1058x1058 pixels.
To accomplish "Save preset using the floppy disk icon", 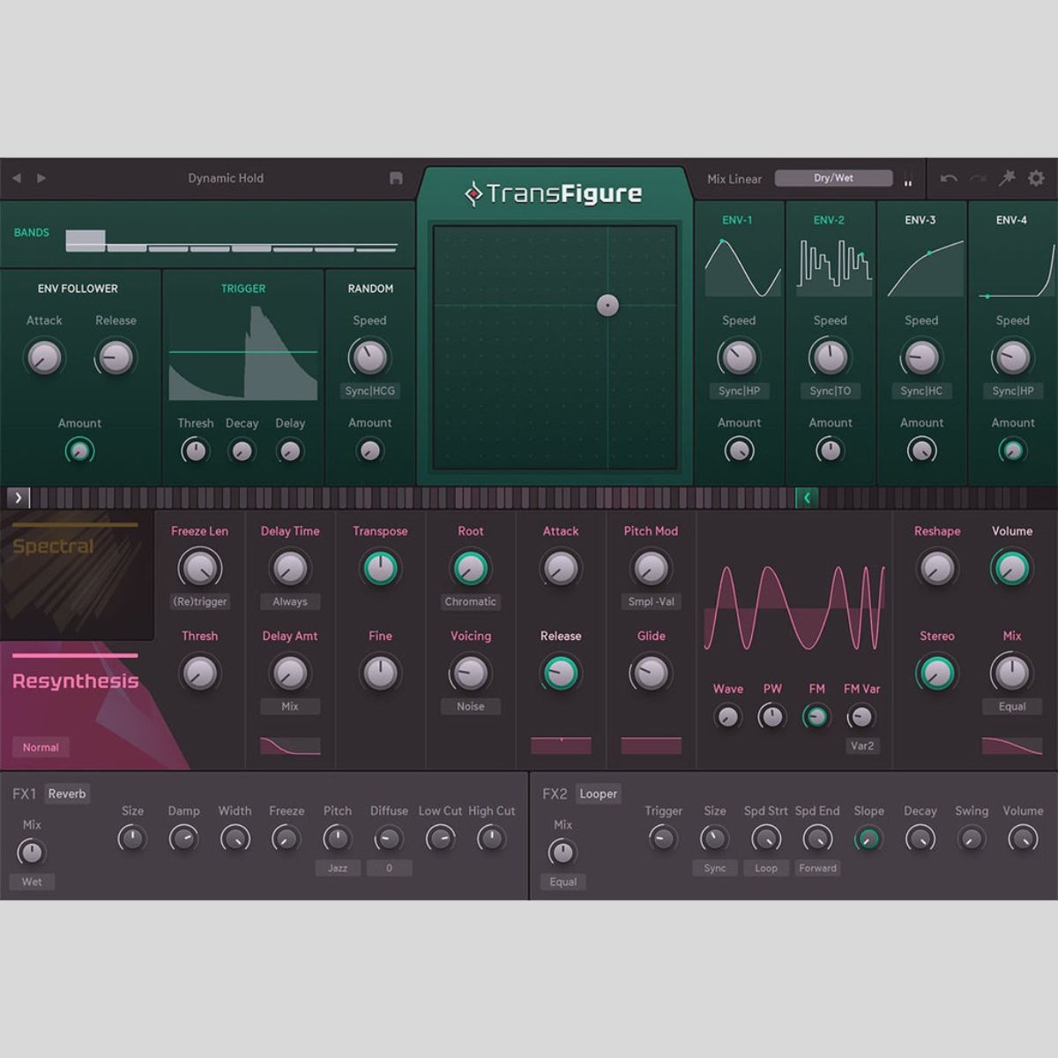I will 396,178.
